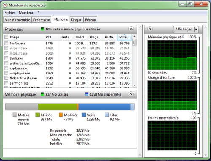Click the green 927 Mo utilisés indicator

[42, 94]
